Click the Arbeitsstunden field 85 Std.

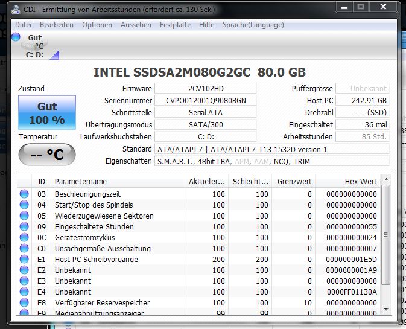pyautogui.click(x=363, y=137)
